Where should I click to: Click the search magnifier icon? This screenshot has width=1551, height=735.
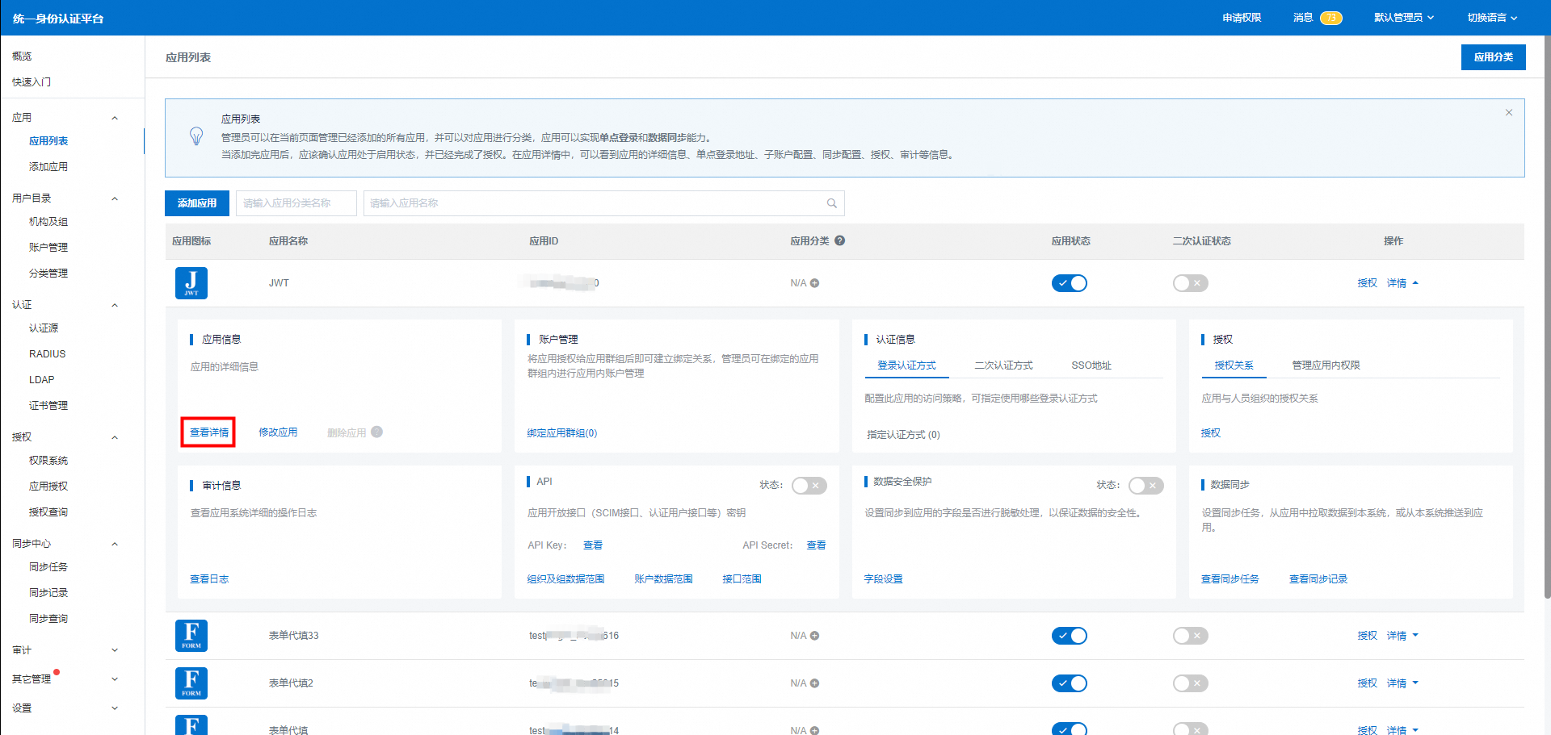coord(831,203)
